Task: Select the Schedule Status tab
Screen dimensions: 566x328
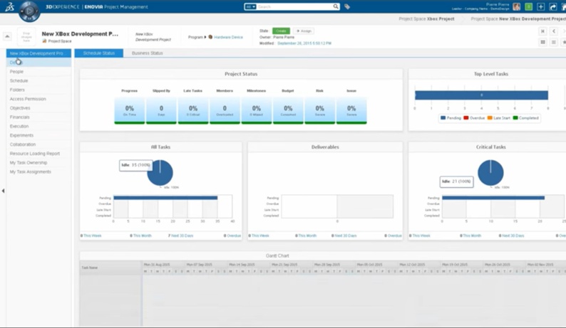Action: click(99, 53)
